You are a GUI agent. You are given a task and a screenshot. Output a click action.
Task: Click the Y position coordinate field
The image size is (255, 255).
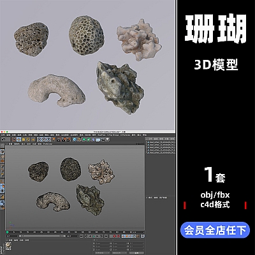pos(102,246)
